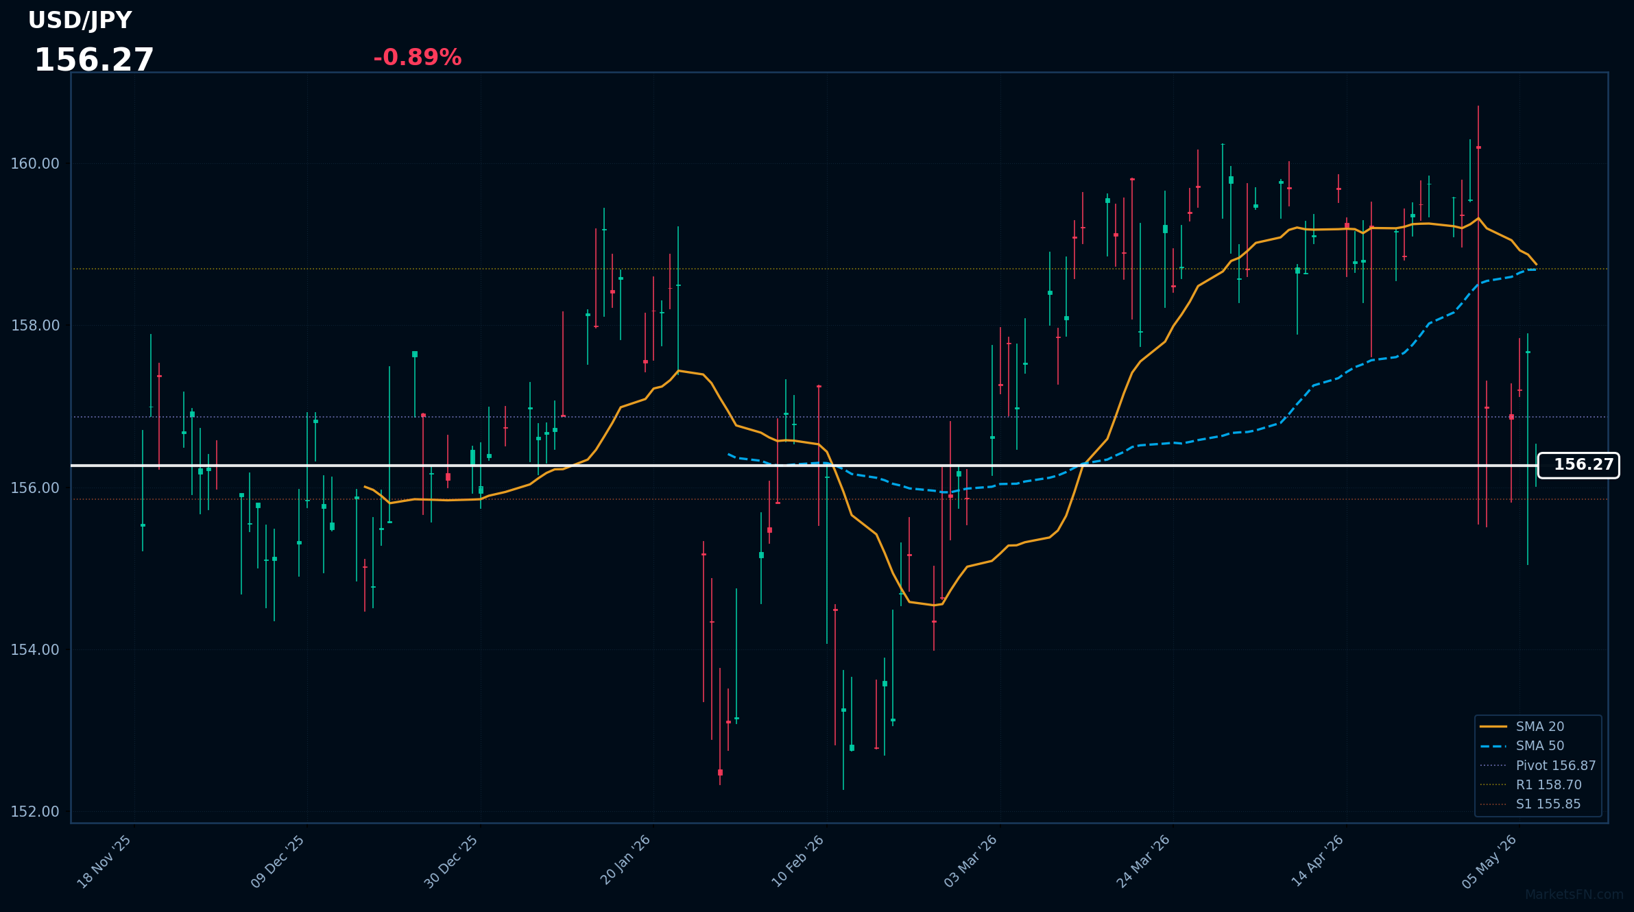Click the 152.00 y-axis label
This screenshot has height=912, width=1634.
[35, 811]
